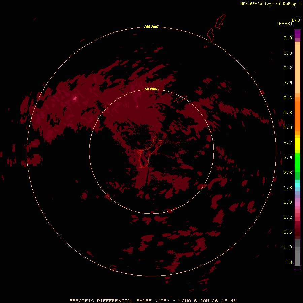Click the 5.8 value on the color scale

(x=288, y=113)
